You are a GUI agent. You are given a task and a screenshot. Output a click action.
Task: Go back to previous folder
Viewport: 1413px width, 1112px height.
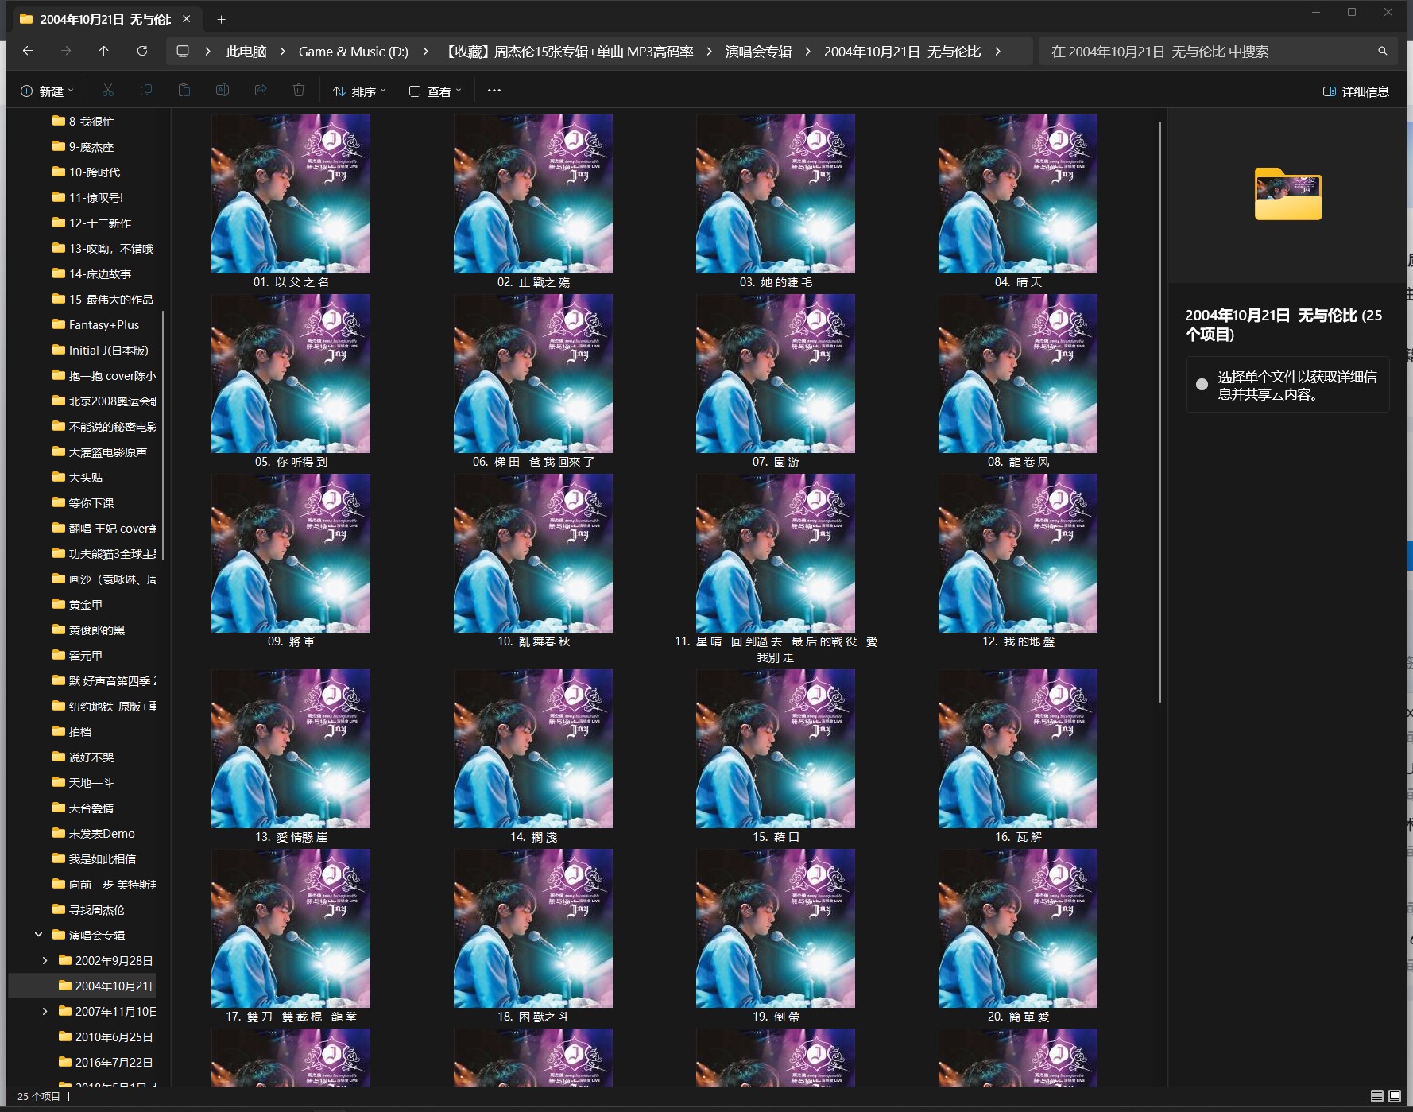click(x=28, y=51)
